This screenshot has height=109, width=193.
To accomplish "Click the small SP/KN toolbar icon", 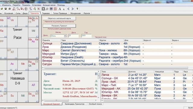I will click(x=31, y=9).
